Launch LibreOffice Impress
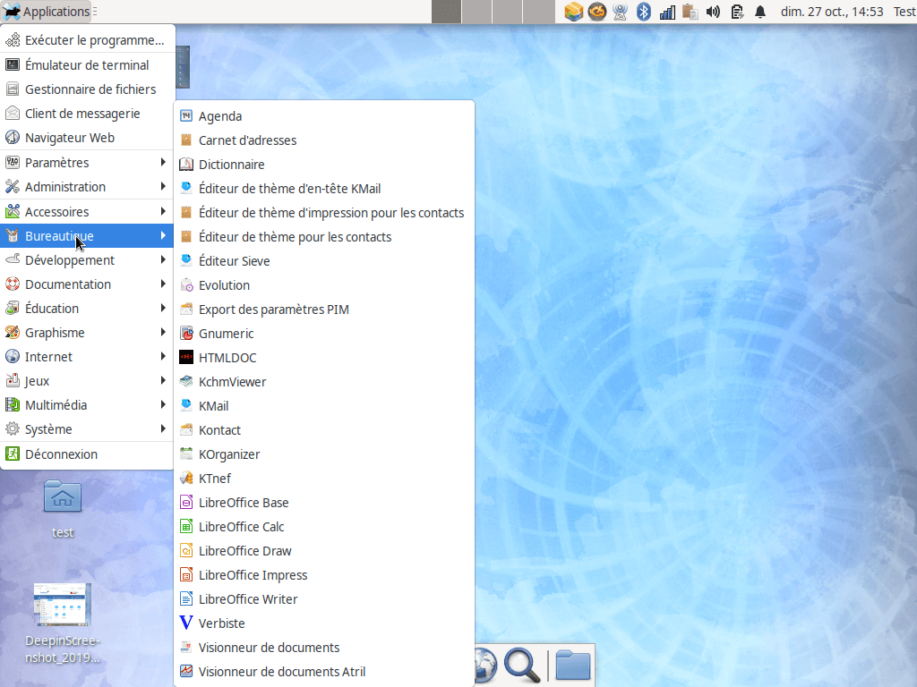 [x=324, y=575]
